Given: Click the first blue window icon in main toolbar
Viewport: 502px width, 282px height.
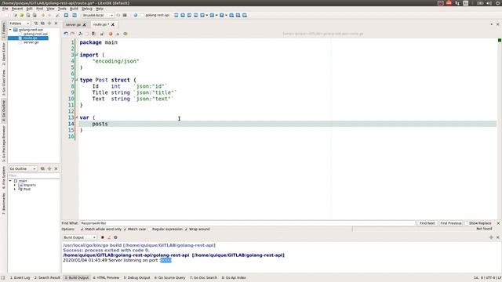Looking at the screenshot, I should tap(66, 16).
